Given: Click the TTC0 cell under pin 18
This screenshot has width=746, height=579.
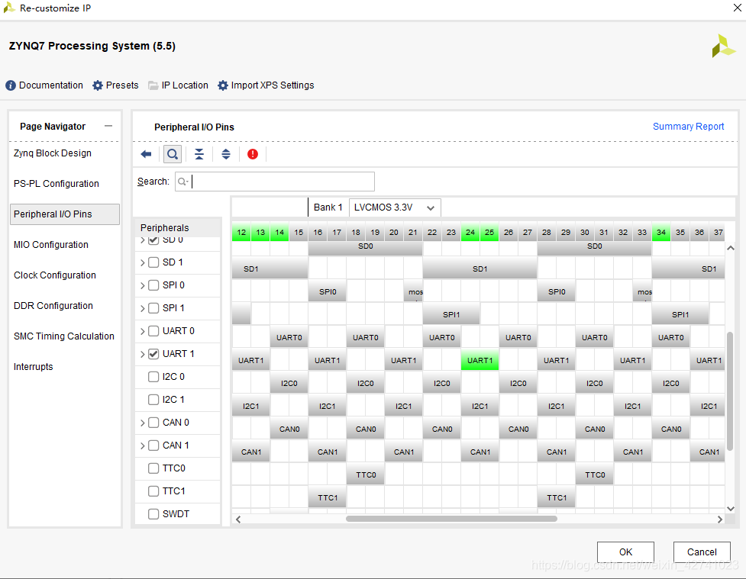Looking at the screenshot, I should (366, 475).
